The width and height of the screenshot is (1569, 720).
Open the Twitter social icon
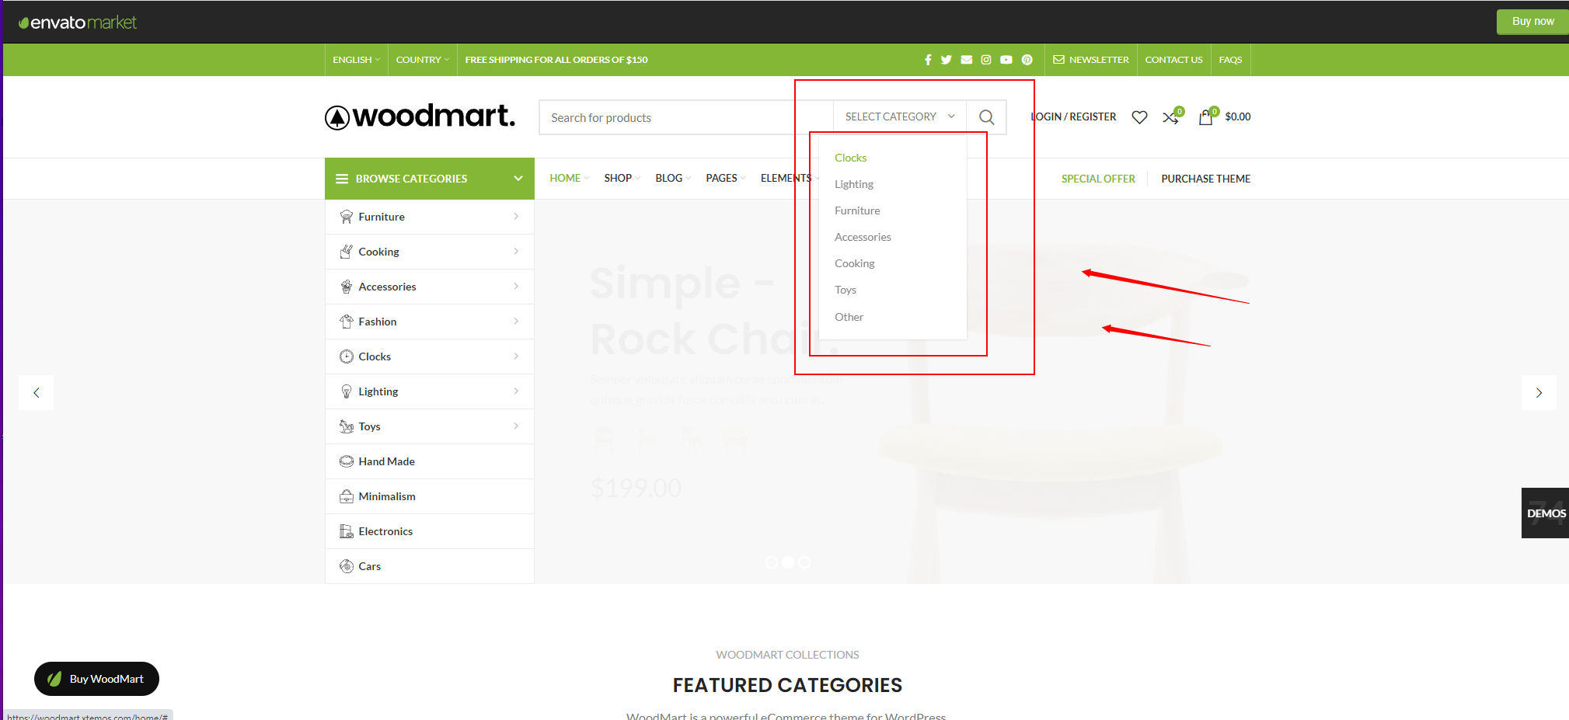click(947, 60)
